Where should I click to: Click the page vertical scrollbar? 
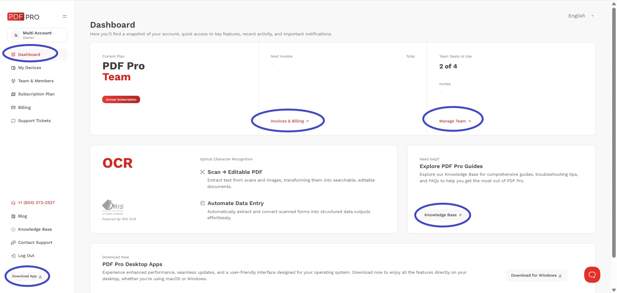click(x=614, y=132)
